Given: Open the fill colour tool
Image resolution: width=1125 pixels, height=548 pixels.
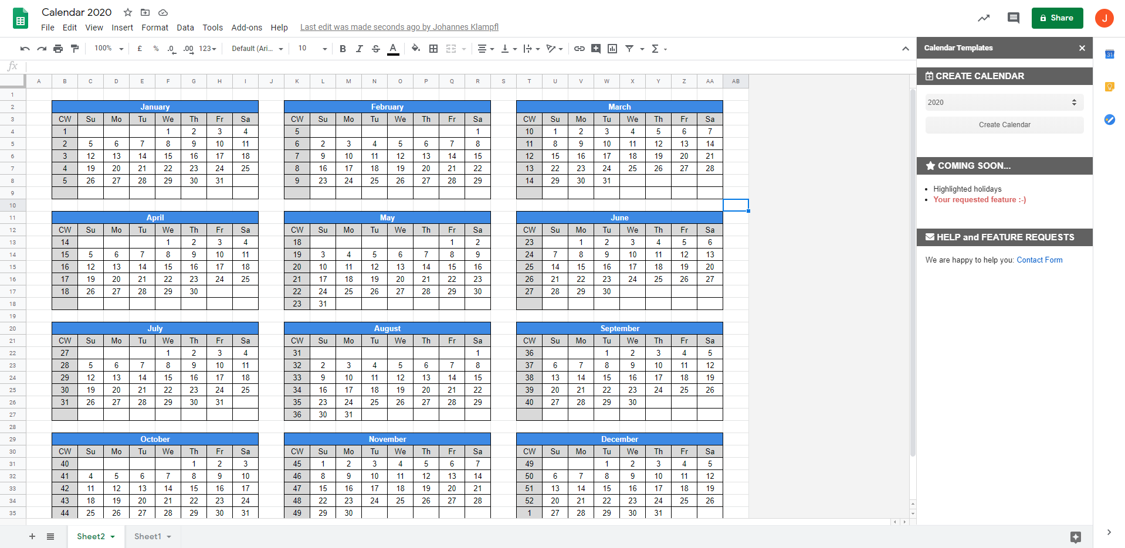Looking at the screenshot, I should click(x=416, y=49).
